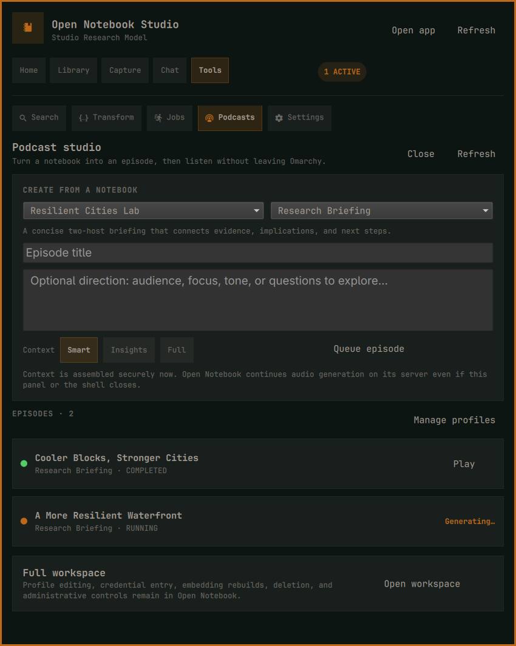Open the Search tool tab

pyautogui.click(x=39, y=118)
